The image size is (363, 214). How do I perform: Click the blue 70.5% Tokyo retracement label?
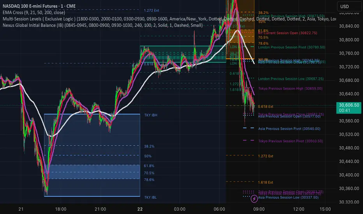(149, 173)
